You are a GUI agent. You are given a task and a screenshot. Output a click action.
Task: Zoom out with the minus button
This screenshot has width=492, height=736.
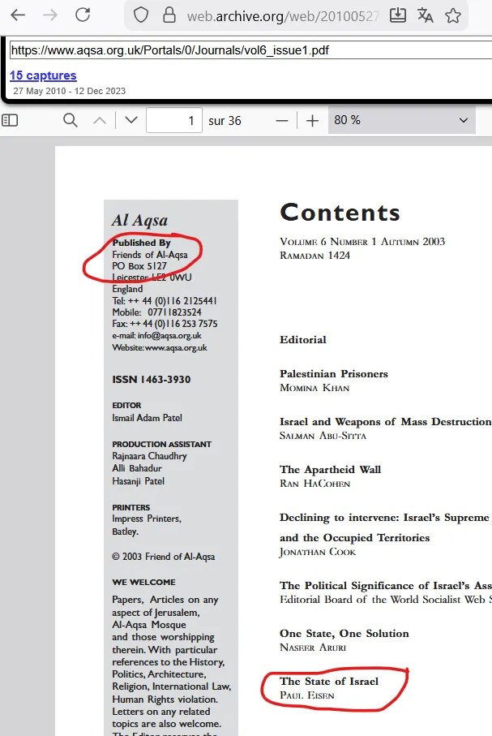pos(282,121)
